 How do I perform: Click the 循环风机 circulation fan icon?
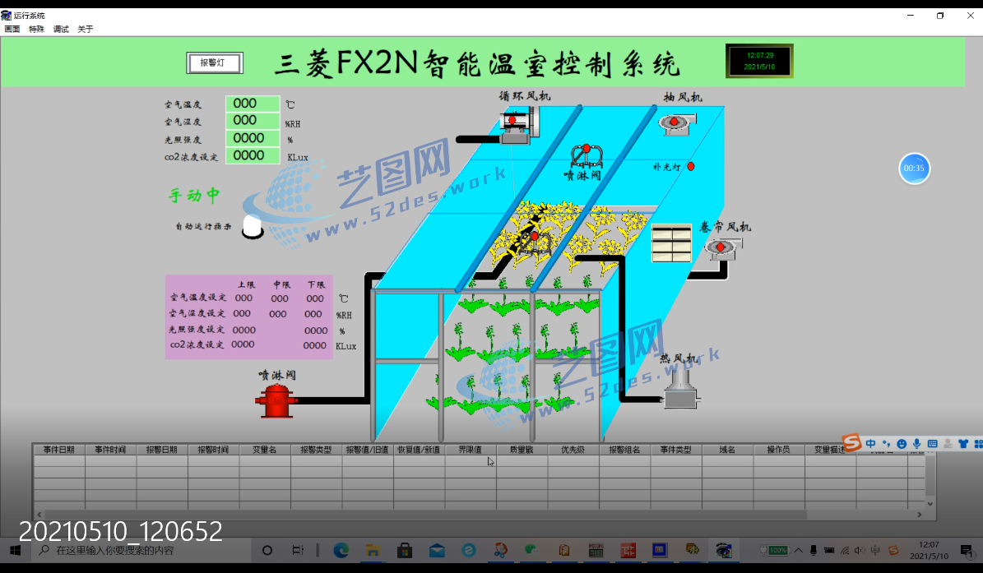click(518, 125)
